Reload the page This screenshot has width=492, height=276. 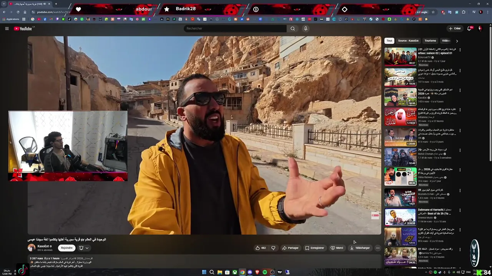click(x=18, y=12)
